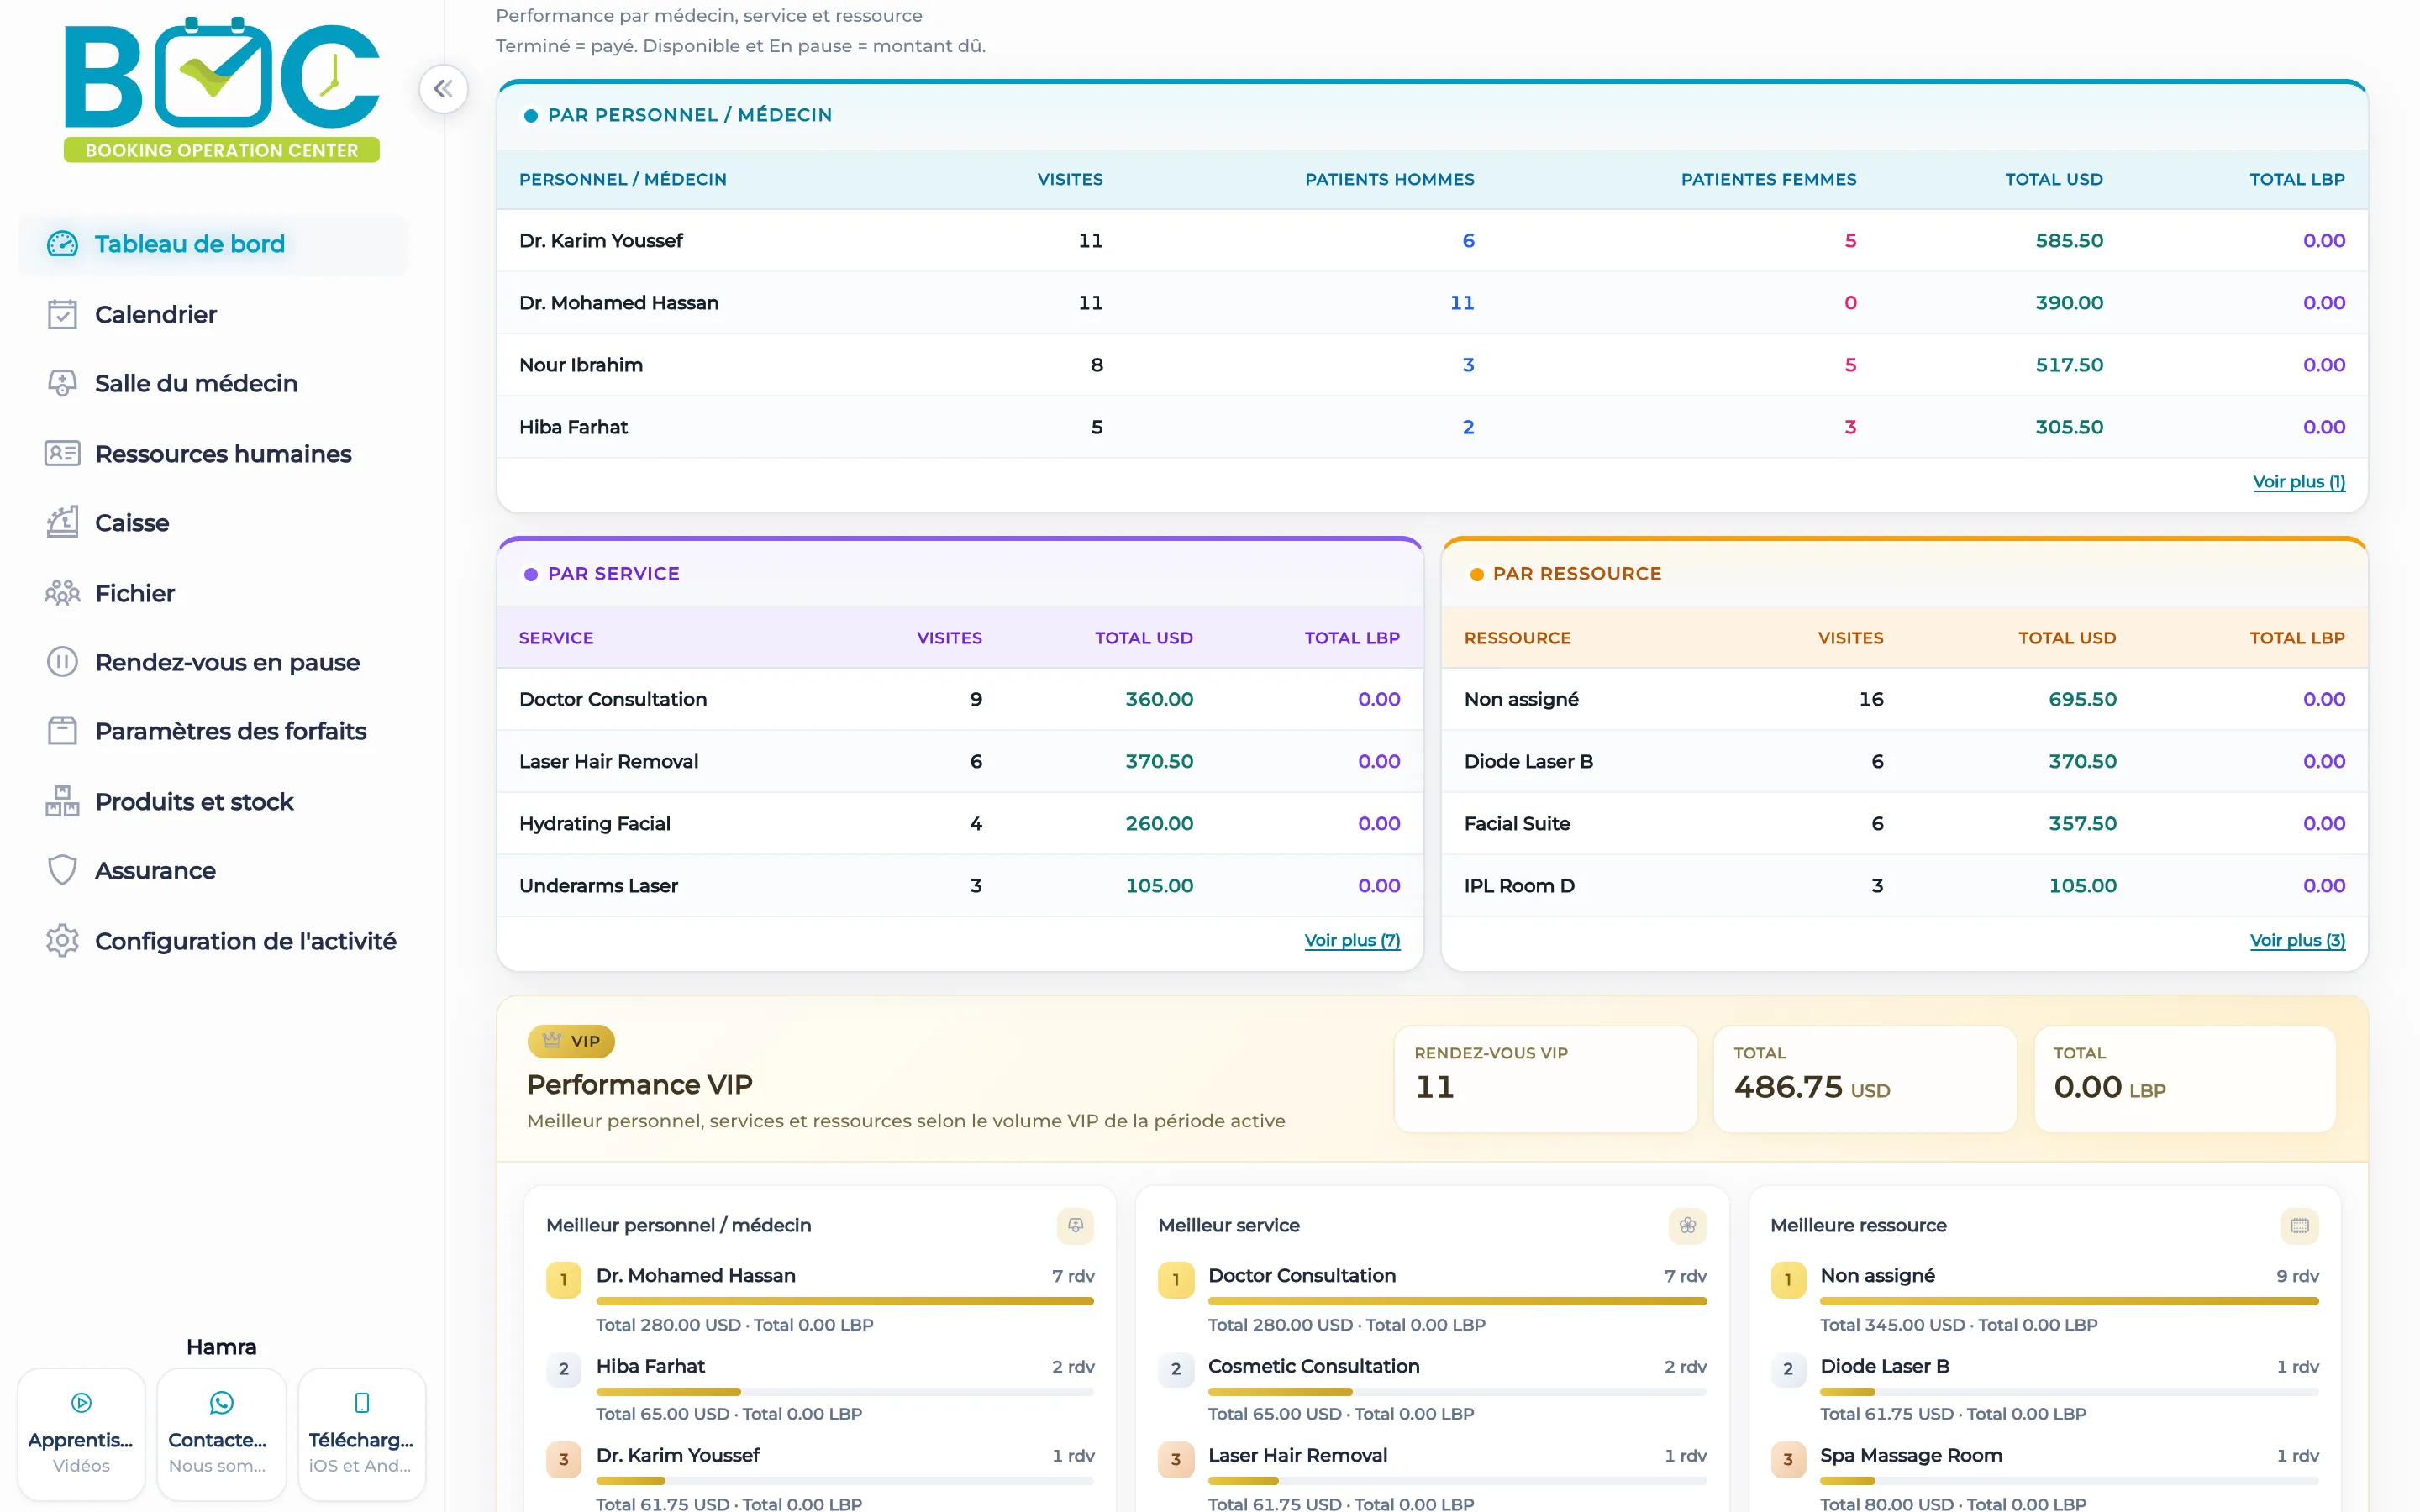Click the Produits et stock boxes icon
The width and height of the screenshot is (2420, 1512).
pyautogui.click(x=62, y=801)
